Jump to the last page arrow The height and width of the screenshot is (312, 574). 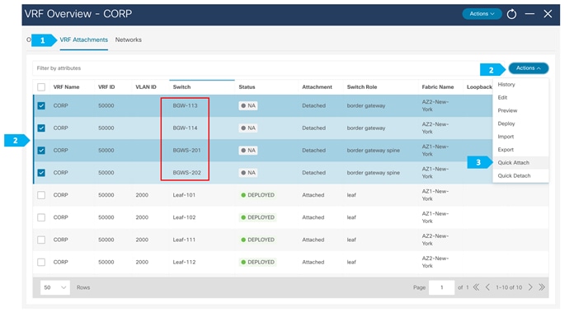pyautogui.click(x=542, y=287)
